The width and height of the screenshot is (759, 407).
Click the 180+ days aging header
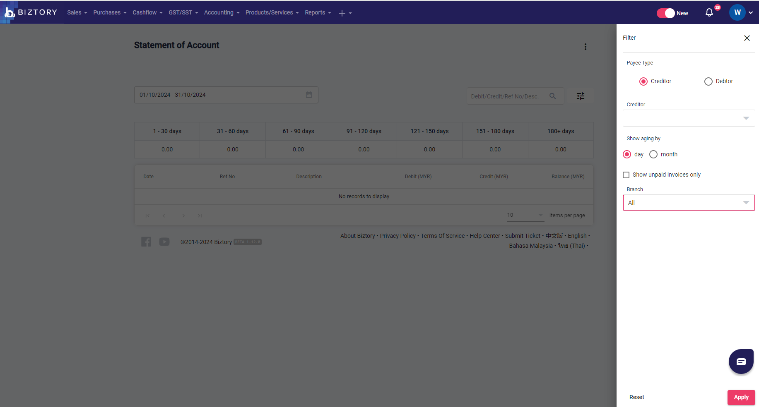(561, 131)
